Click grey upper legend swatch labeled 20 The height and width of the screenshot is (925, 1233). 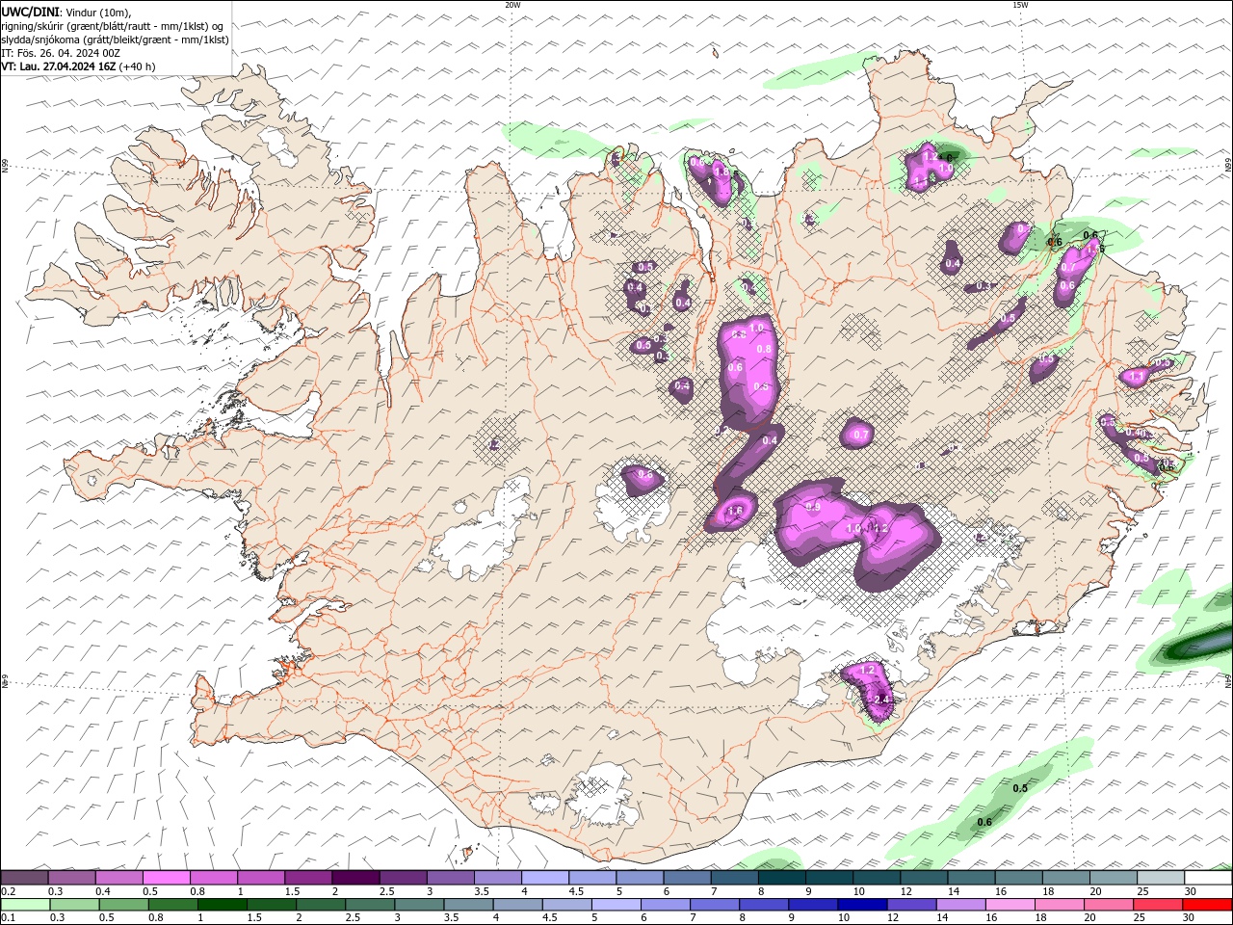(x=1114, y=878)
